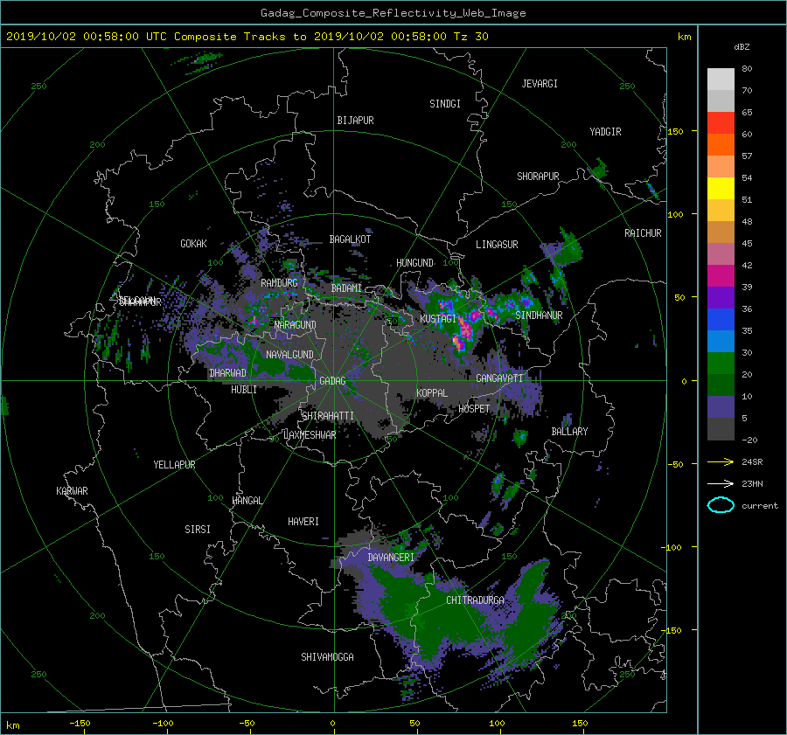Click the GOKAK city label
Image resolution: width=787 pixels, height=735 pixels.
click(193, 244)
